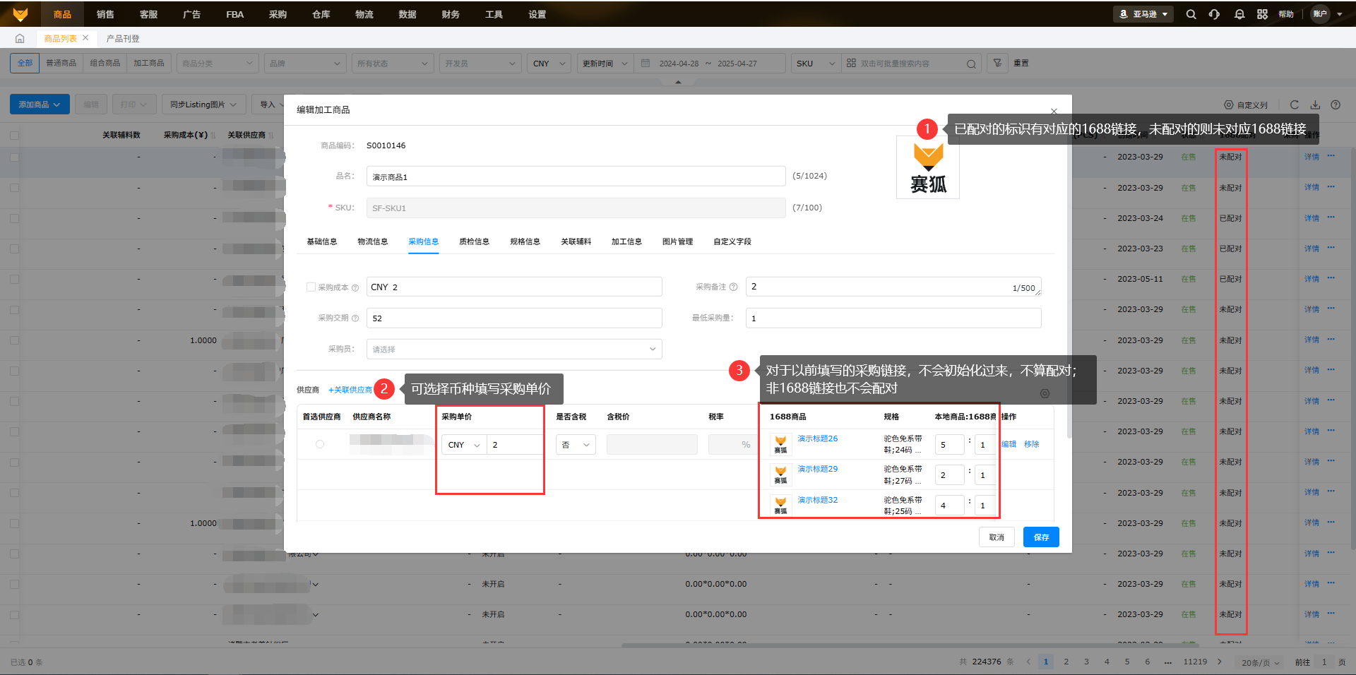Click the 品名 input field
The width and height of the screenshot is (1356, 675).
(576, 176)
